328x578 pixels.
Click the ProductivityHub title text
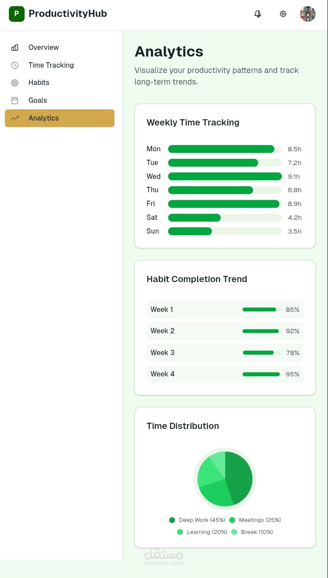pyautogui.click(x=68, y=14)
